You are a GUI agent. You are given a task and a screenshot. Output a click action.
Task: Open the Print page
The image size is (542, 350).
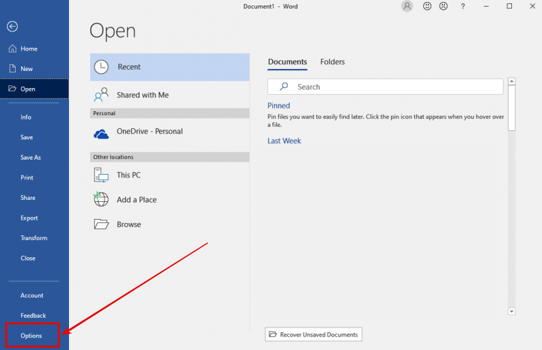point(27,177)
